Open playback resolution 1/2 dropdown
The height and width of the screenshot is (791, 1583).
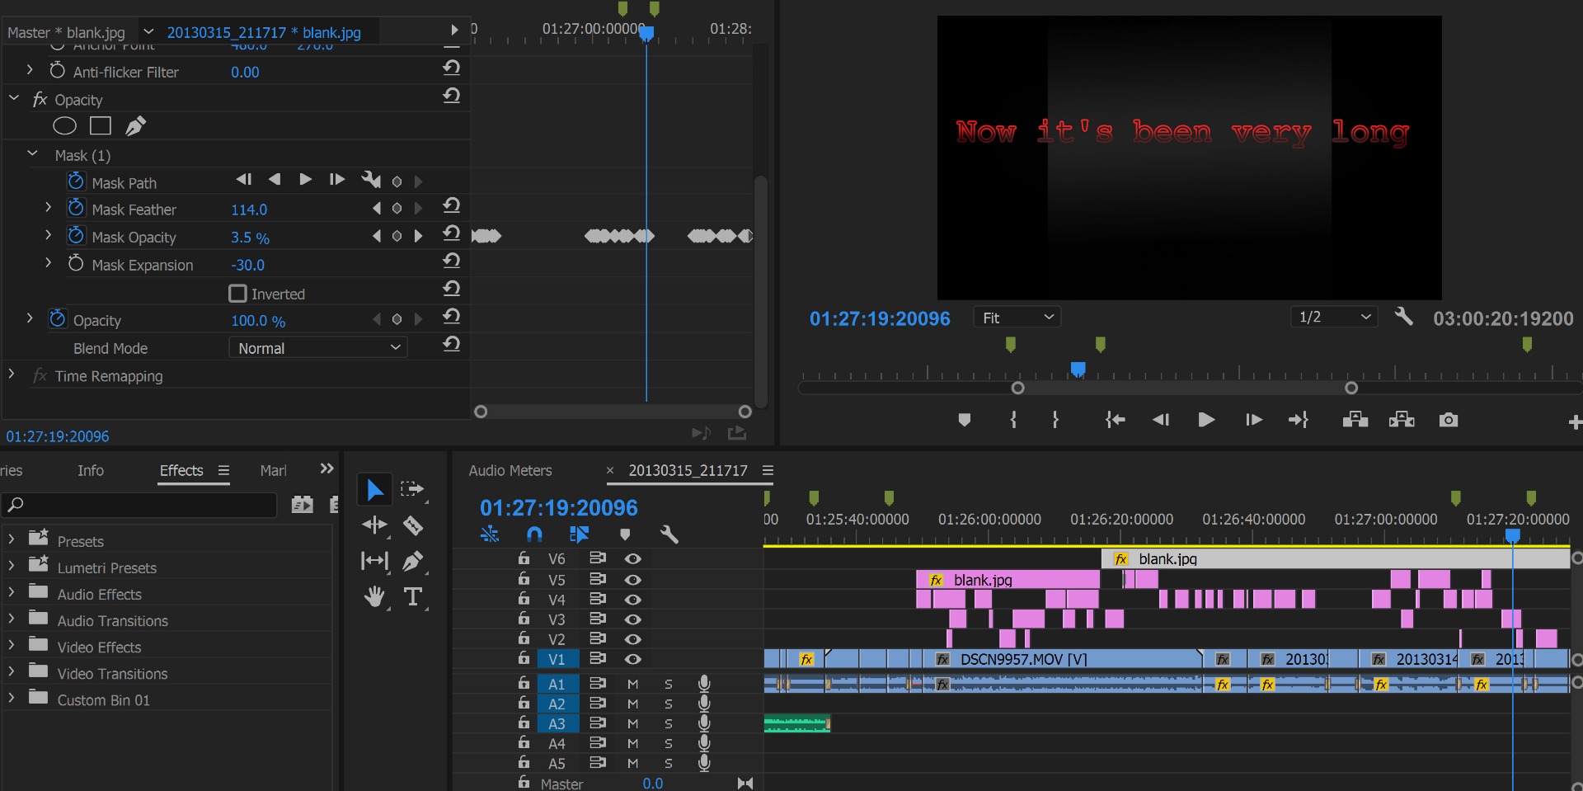pyautogui.click(x=1334, y=317)
